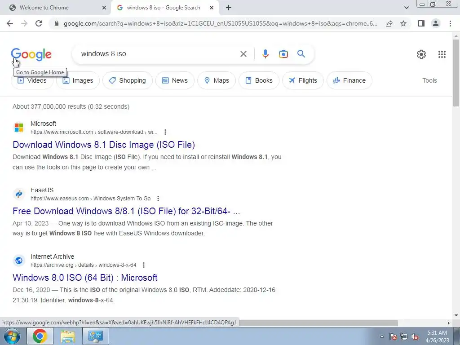Image resolution: width=460 pixels, height=345 pixels.
Task: Switch to Books results
Action: coord(259,80)
